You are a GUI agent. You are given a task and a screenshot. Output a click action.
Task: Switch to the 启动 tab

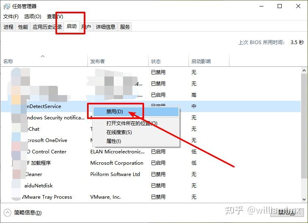tap(72, 26)
